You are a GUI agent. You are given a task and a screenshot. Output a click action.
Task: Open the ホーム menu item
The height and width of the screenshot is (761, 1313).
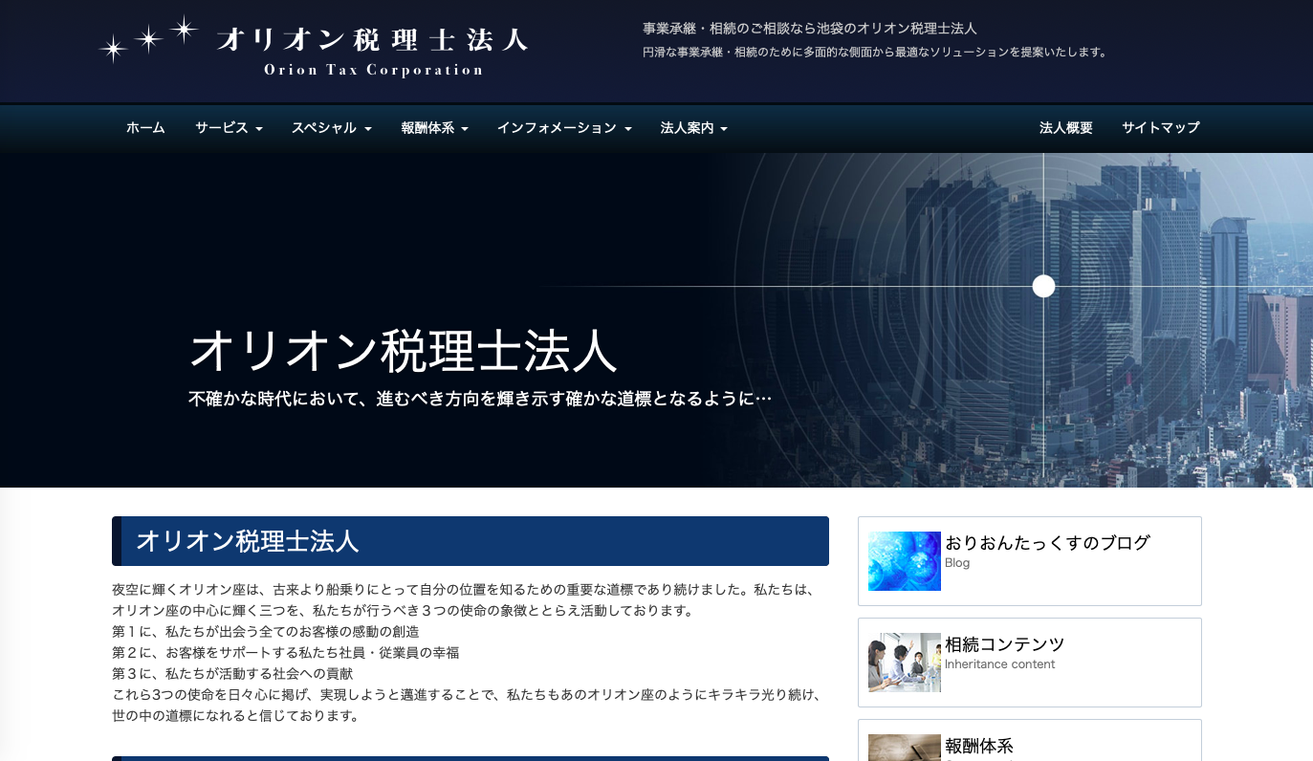(x=145, y=128)
